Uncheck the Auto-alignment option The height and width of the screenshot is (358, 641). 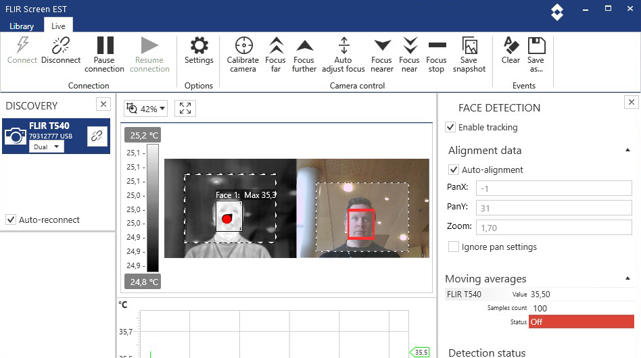coord(454,170)
